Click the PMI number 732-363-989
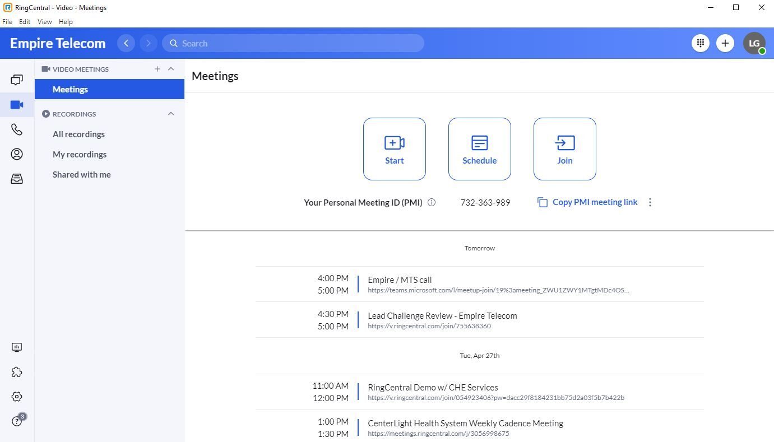The height and width of the screenshot is (442, 774). pyautogui.click(x=485, y=203)
